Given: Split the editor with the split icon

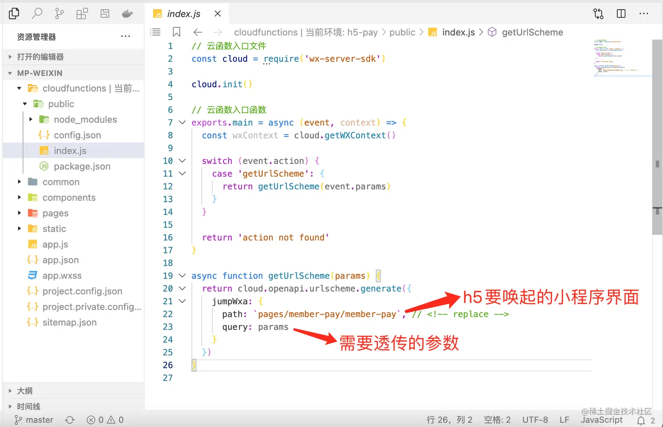Looking at the screenshot, I should tap(621, 14).
